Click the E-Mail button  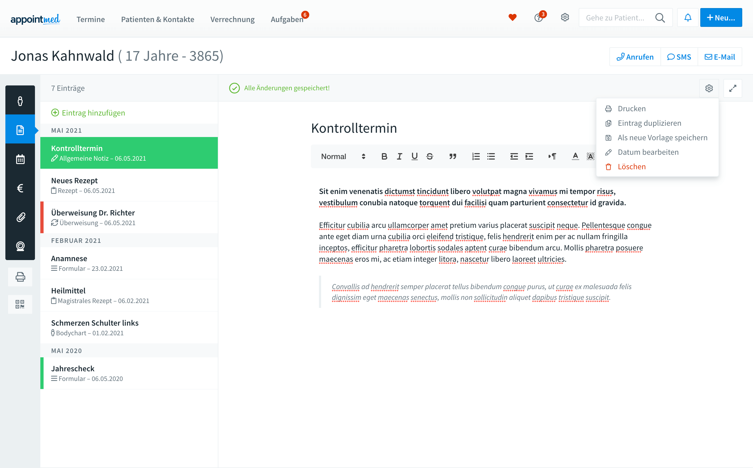[x=720, y=57]
